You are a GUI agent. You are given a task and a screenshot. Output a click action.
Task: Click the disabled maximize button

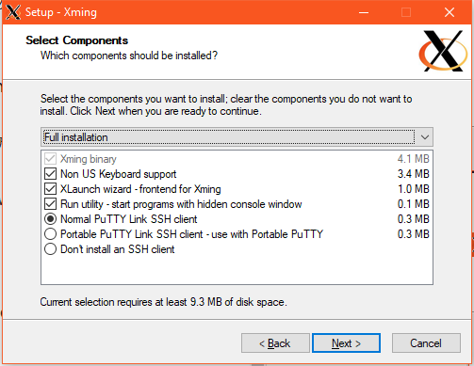[x=406, y=12]
